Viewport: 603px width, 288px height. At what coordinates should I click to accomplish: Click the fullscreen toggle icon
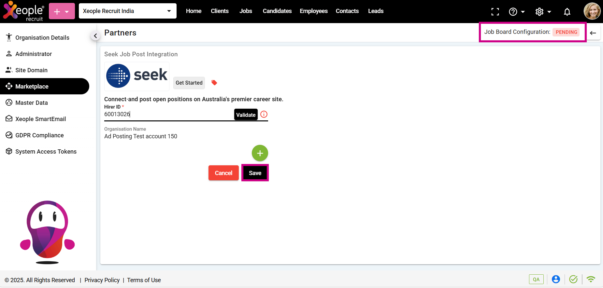pos(495,12)
